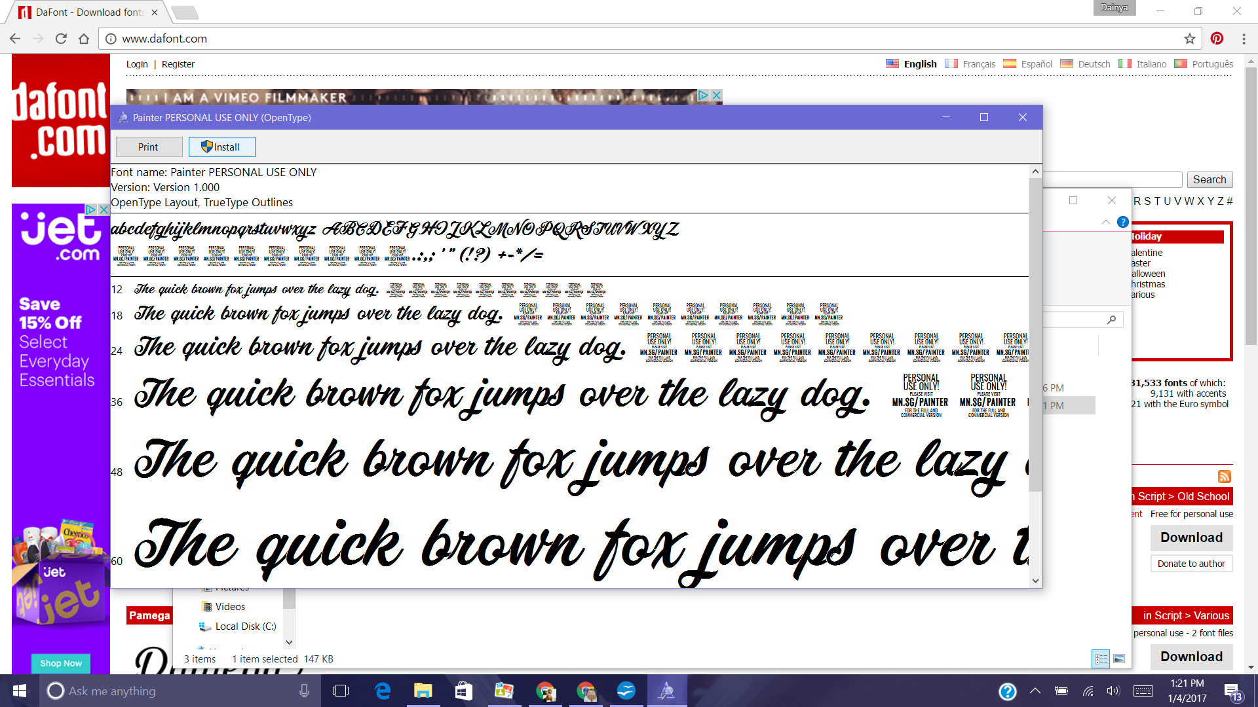Open the Wi-Fi network icon
The height and width of the screenshot is (707, 1258).
tap(1088, 691)
